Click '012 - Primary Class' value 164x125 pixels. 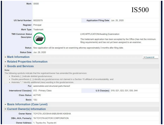point(42,91)
